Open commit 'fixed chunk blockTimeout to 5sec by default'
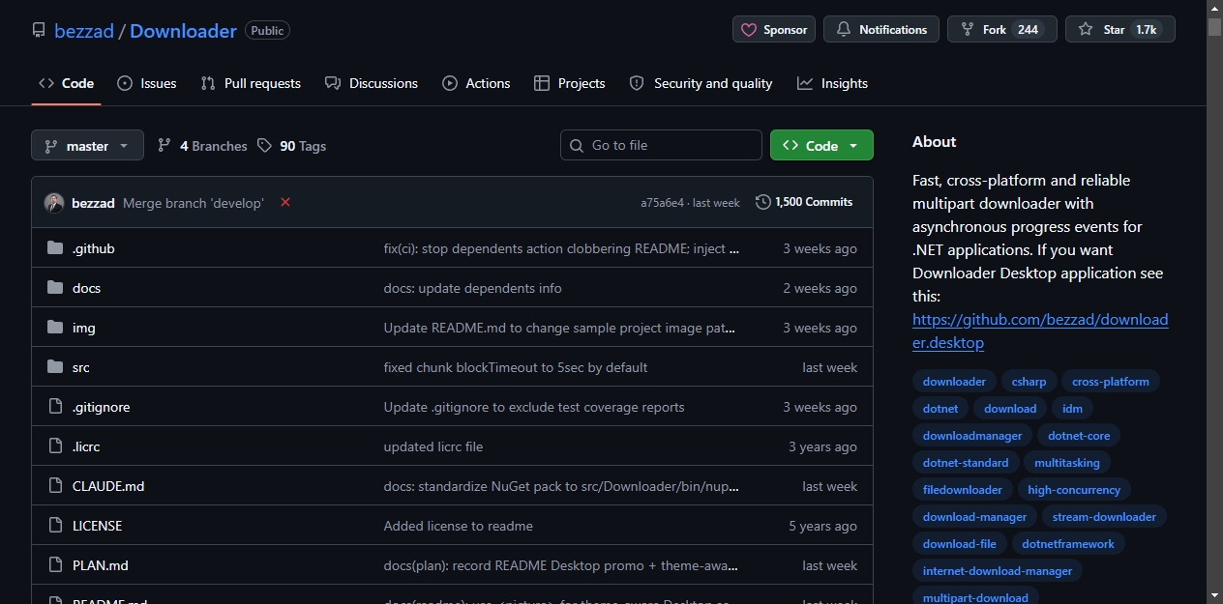Image resolution: width=1223 pixels, height=604 pixels. tap(516, 367)
